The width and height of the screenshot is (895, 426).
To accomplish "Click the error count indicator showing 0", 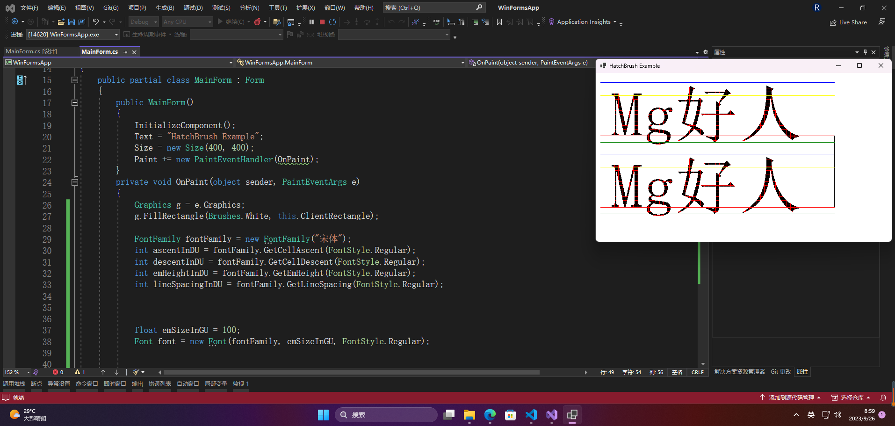I will (58, 372).
